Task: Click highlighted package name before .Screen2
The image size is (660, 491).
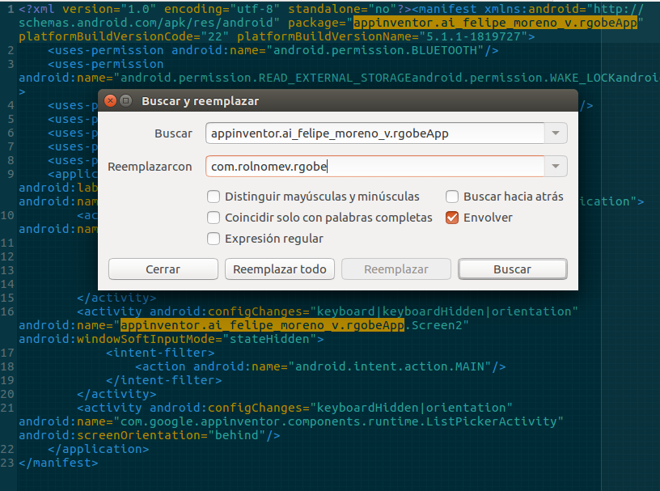Action: [262, 325]
